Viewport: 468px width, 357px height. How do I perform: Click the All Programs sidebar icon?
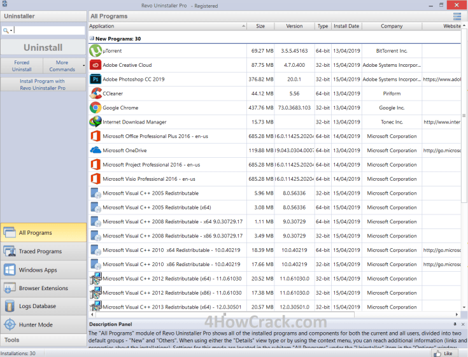point(10,232)
